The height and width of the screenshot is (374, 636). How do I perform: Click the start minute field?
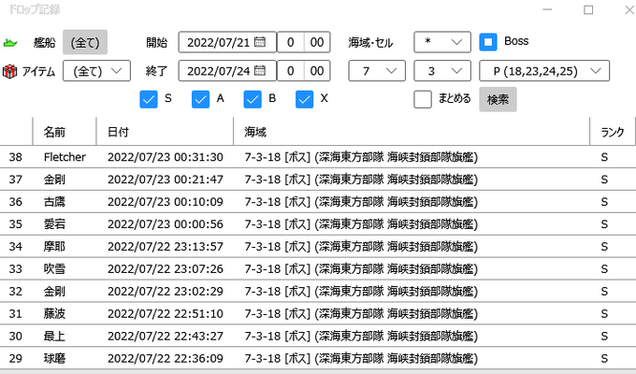click(317, 42)
